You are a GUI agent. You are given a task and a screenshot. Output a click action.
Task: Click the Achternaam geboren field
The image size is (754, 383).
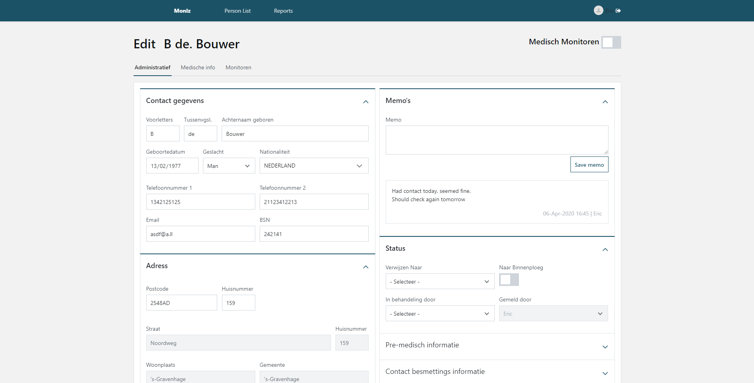click(x=295, y=133)
